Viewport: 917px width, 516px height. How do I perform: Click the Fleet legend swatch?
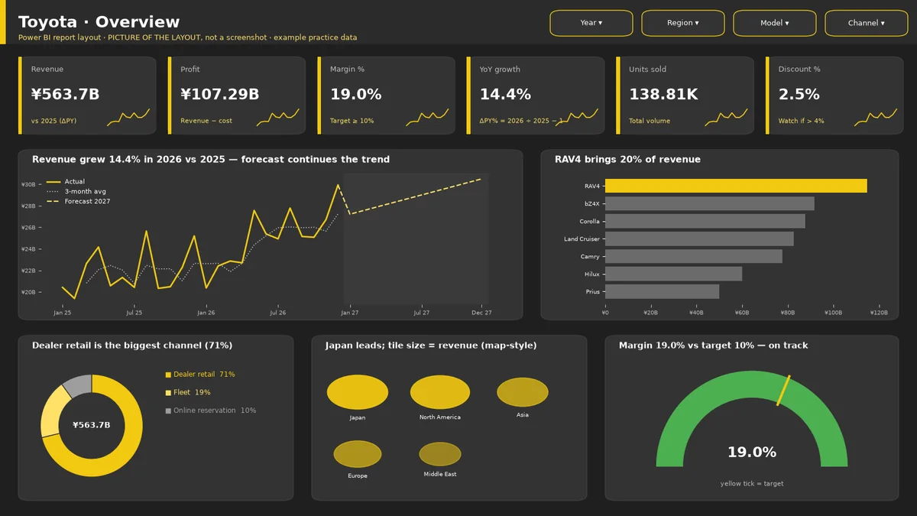[x=168, y=392]
